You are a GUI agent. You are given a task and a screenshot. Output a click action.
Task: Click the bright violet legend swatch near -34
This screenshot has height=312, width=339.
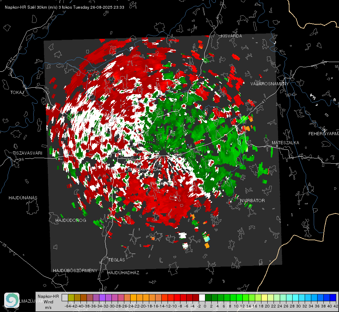tap(102, 298)
